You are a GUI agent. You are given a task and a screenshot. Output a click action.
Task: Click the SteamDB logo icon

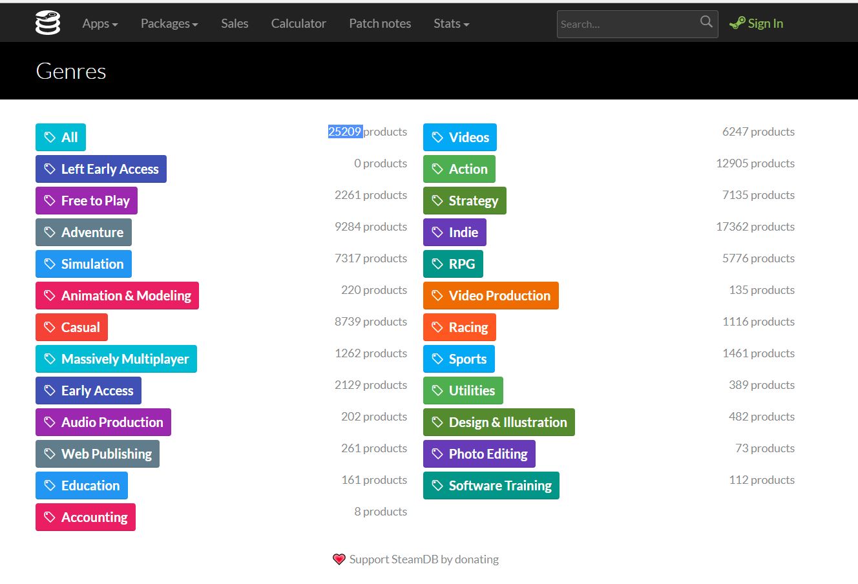(48, 23)
